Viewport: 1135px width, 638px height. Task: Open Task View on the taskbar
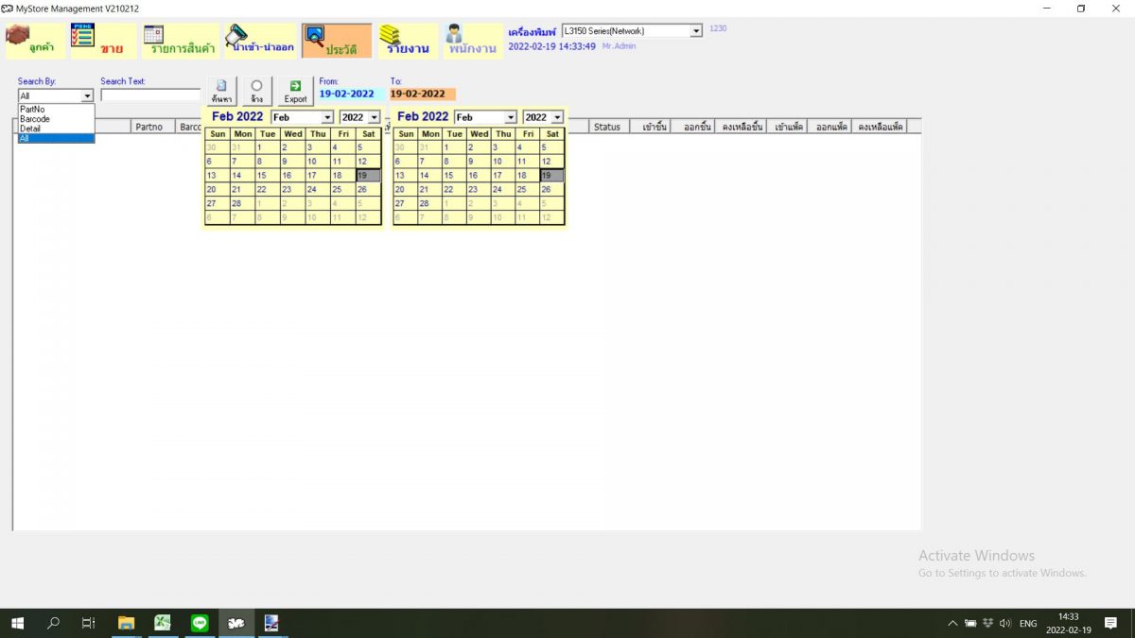(x=88, y=623)
